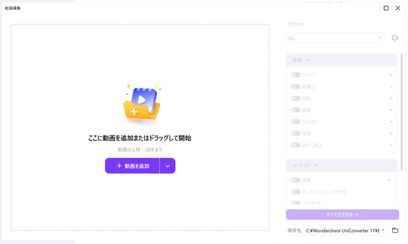Enable the 縦横比 switch
Viewport: 408px width, 244px height.
[x=296, y=87]
